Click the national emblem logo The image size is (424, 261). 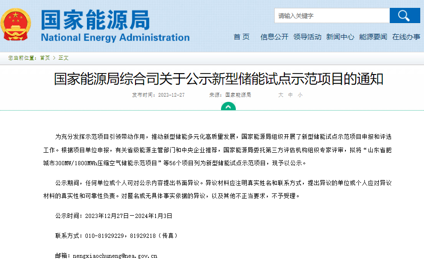pos(17,25)
